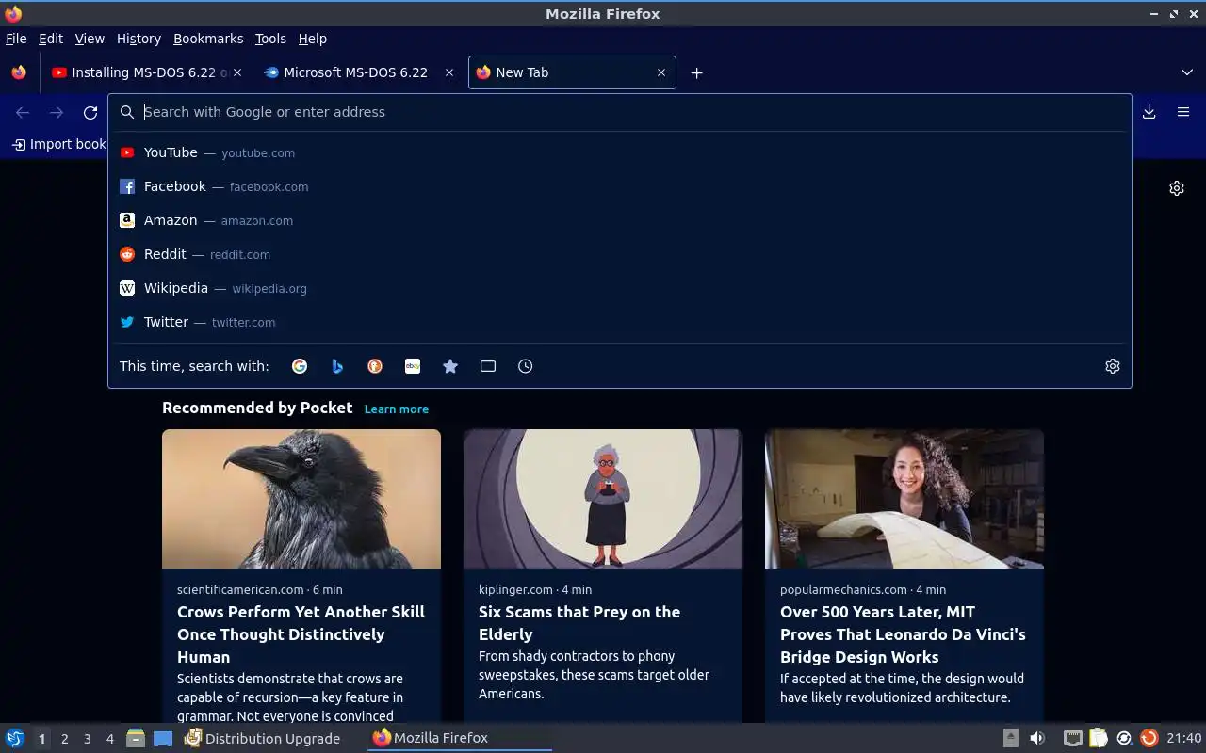Open the crow article thumbnail
The image size is (1206, 753).
point(301,499)
